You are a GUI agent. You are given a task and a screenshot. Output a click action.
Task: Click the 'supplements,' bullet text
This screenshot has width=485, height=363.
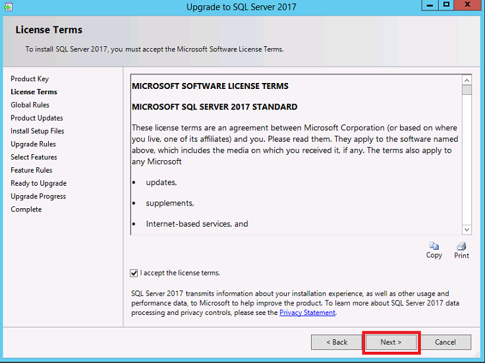(x=170, y=203)
